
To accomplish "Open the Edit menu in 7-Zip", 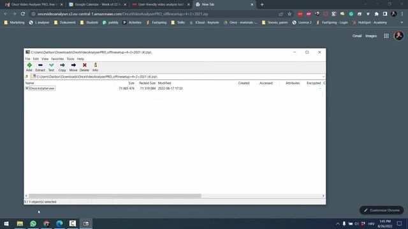I will (36, 59).
